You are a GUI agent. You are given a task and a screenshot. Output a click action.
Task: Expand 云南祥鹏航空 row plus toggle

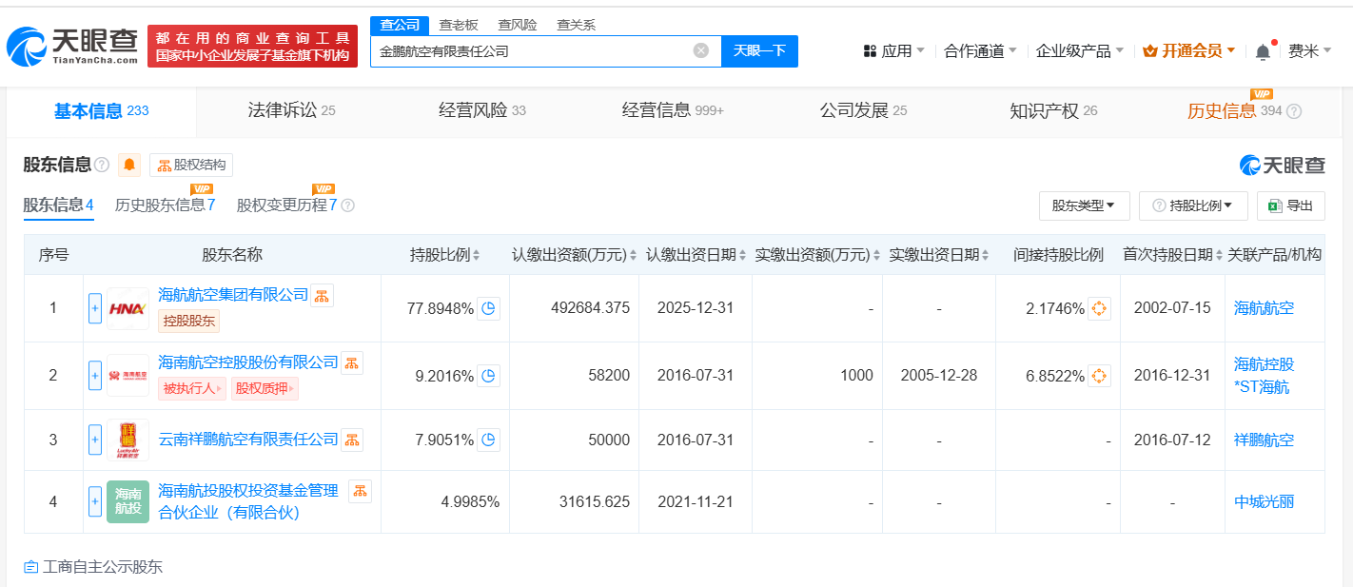[x=95, y=440]
